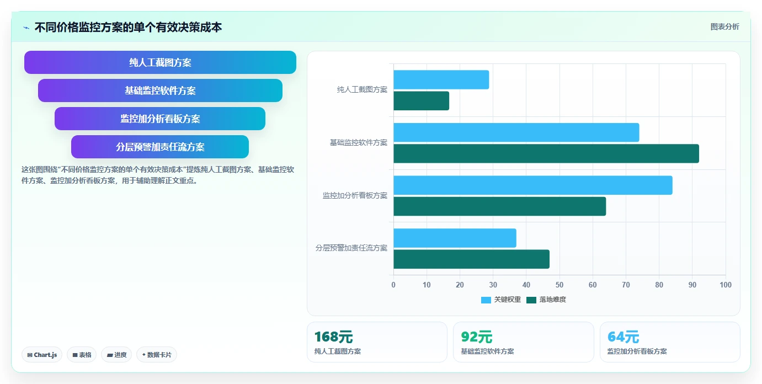Open the 64元 data card
The image size is (762, 384).
click(x=670, y=342)
